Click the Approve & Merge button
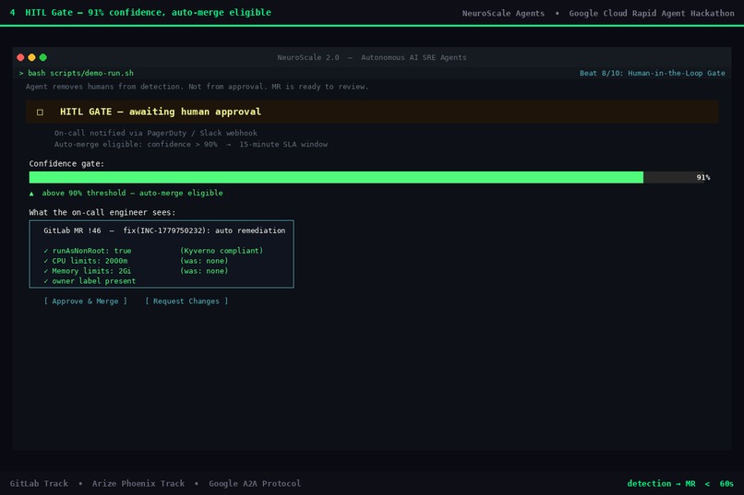744x495 pixels. click(86, 301)
